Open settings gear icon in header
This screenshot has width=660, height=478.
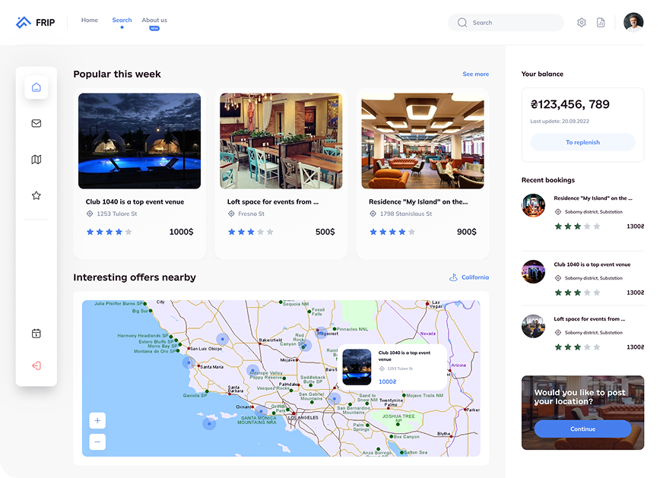(x=582, y=23)
